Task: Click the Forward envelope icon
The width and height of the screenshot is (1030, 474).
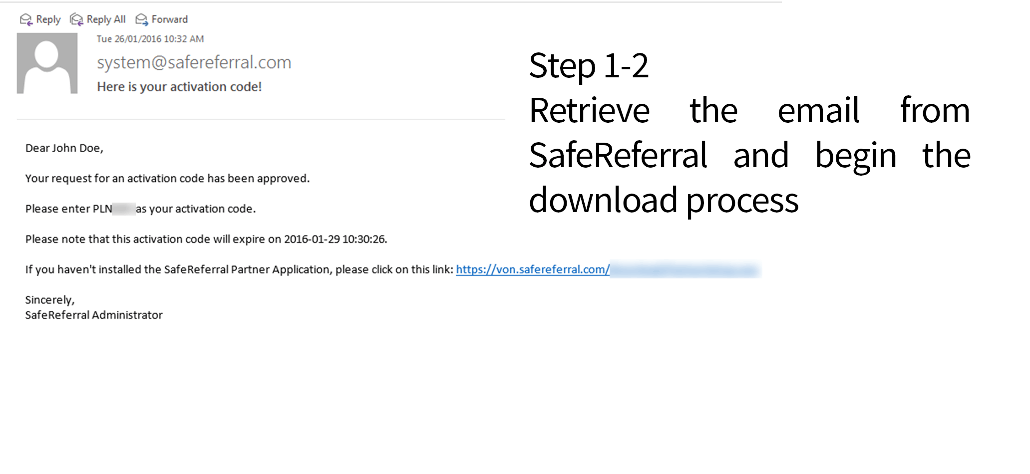Action: pyautogui.click(x=142, y=19)
